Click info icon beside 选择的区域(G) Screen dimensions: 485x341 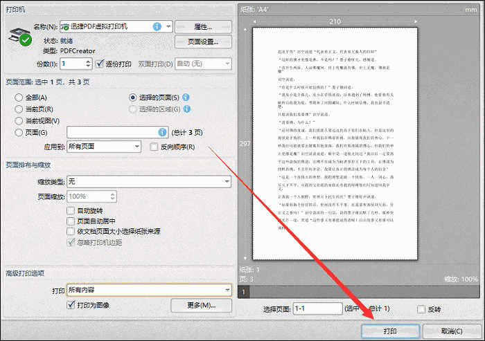point(187,109)
